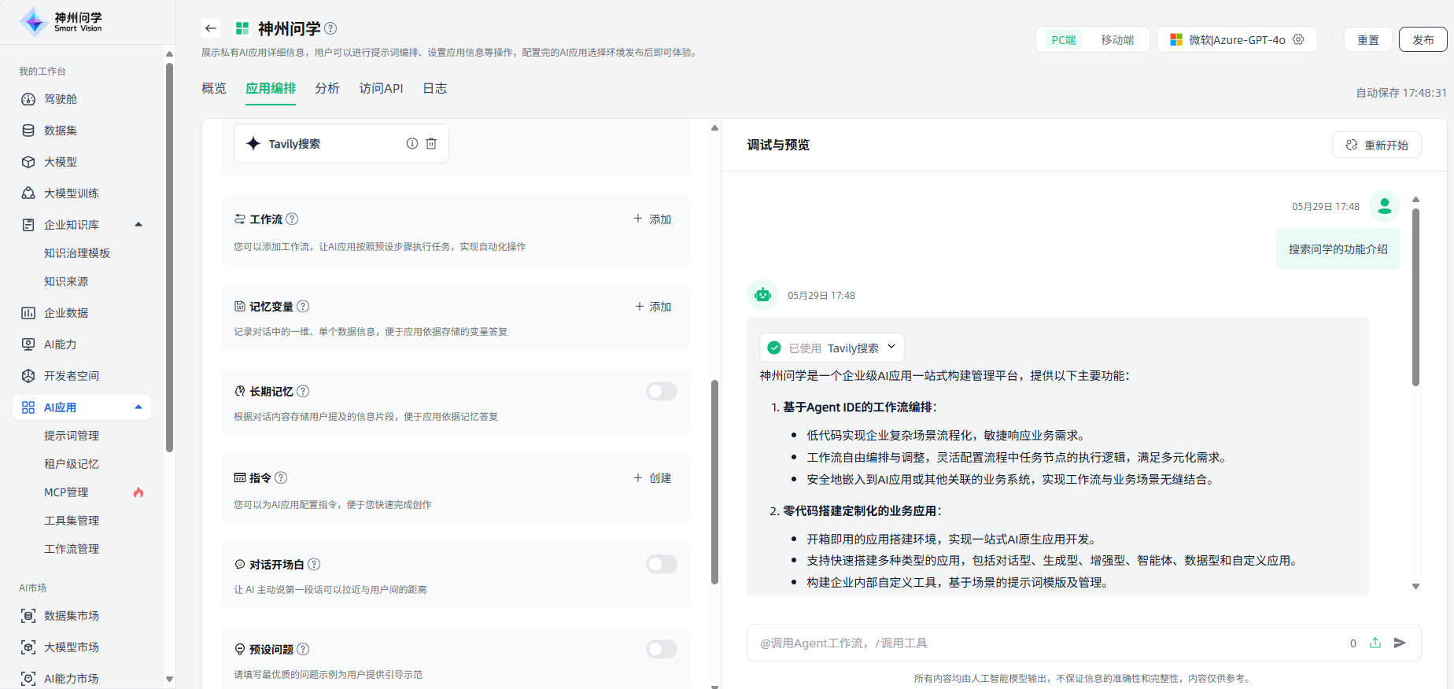
Task: Click the help icon next to 对话开场白
Action: point(314,564)
